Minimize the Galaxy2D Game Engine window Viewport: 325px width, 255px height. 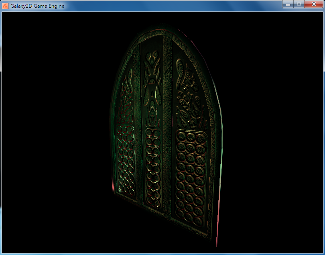(x=288, y=4)
